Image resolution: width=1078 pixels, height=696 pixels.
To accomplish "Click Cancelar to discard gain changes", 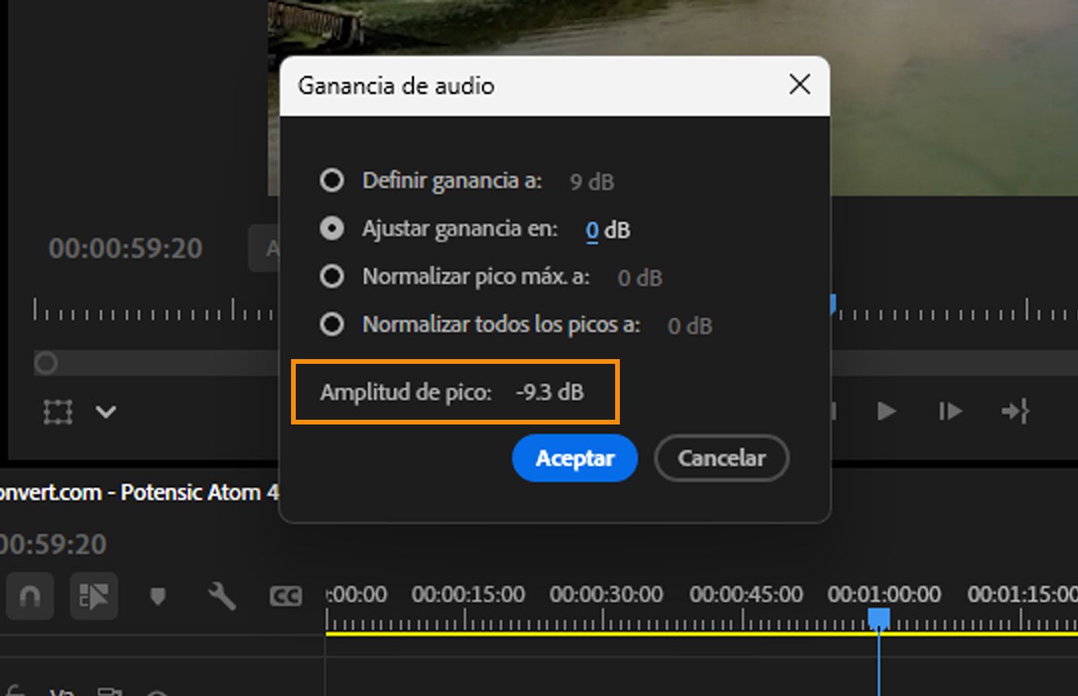I will [x=720, y=458].
